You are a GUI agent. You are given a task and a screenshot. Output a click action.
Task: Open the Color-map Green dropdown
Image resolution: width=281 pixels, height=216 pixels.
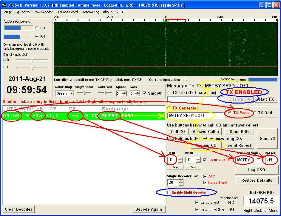click(x=64, y=93)
